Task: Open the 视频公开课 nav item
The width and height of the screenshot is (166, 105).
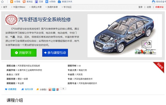Action: pyautogui.click(x=36, y=7)
